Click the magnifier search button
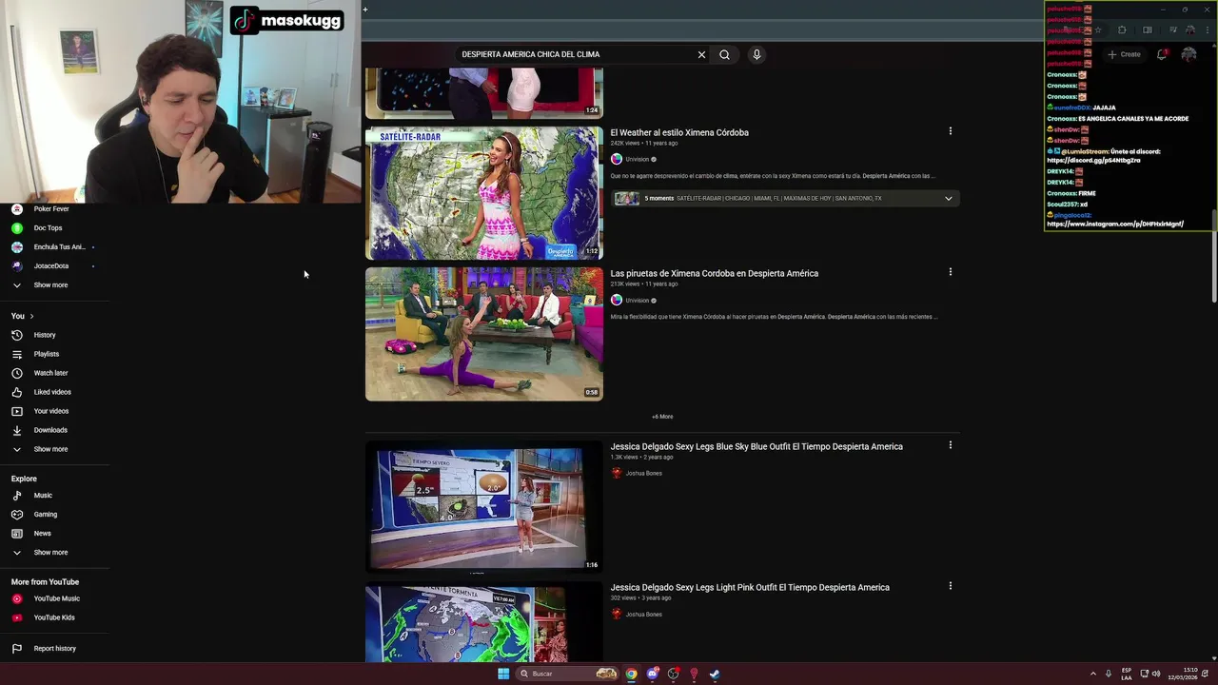Screen dimensions: 1218x685 click(724, 54)
